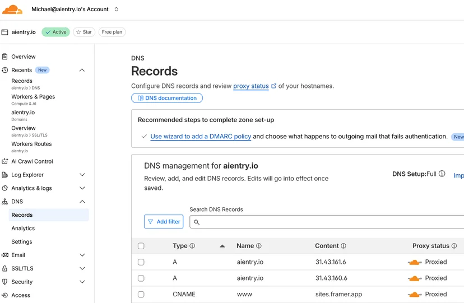
Task: Click the external link icon after proxy status
Action: click(273, 86)
